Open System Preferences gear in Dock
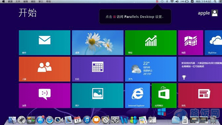The image size is (222, 125). (x=115, y=120)
